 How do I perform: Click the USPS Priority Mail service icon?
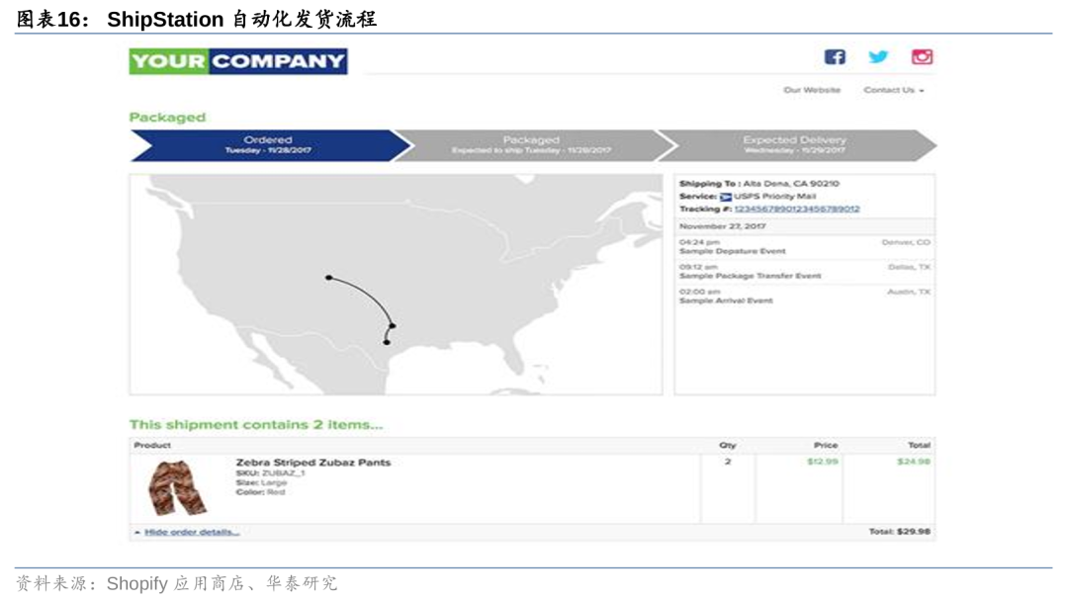point(726,197)
